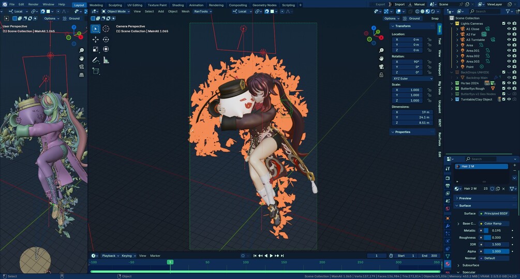
Task: Click the Principled BSDF surface shader button
Action: (494, 214)
